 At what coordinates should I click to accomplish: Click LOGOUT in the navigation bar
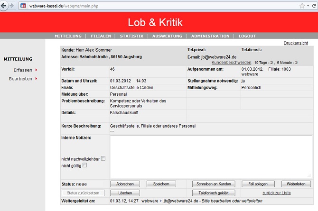[x=247, y=36]
